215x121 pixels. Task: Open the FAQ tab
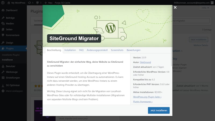pyautogui.click(x=81, y=50)
